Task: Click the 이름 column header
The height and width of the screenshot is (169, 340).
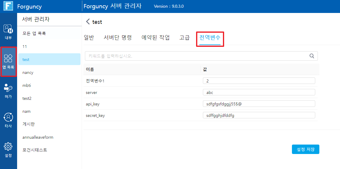Action: [x=142, y=69]
